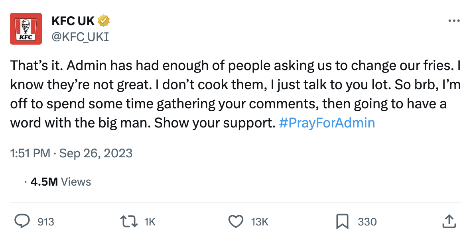
Task: Click the 330 bookmarks count
Action: pyautogui.click(x=367, y=222)
